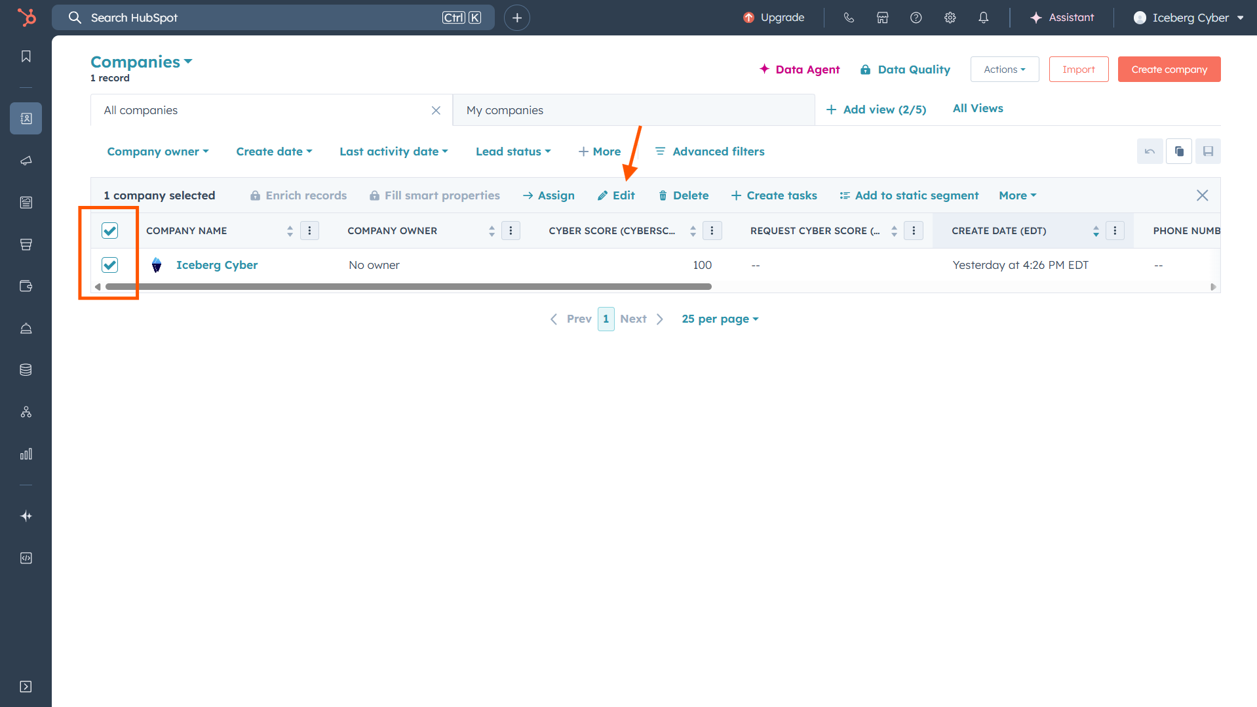The height and width of the screenshot is (707, 1257).
Task: Open the calling phone icon
Action: 849,18
